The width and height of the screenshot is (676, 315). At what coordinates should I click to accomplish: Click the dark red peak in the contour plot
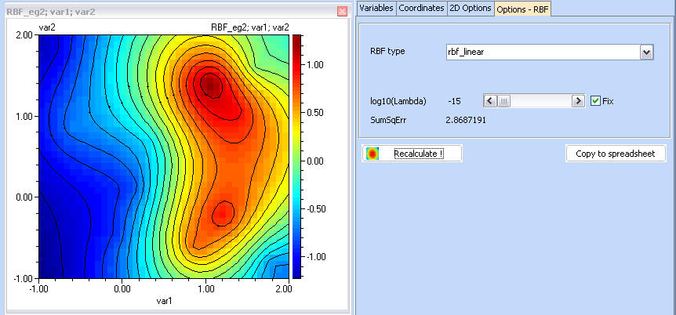(209, 82)
